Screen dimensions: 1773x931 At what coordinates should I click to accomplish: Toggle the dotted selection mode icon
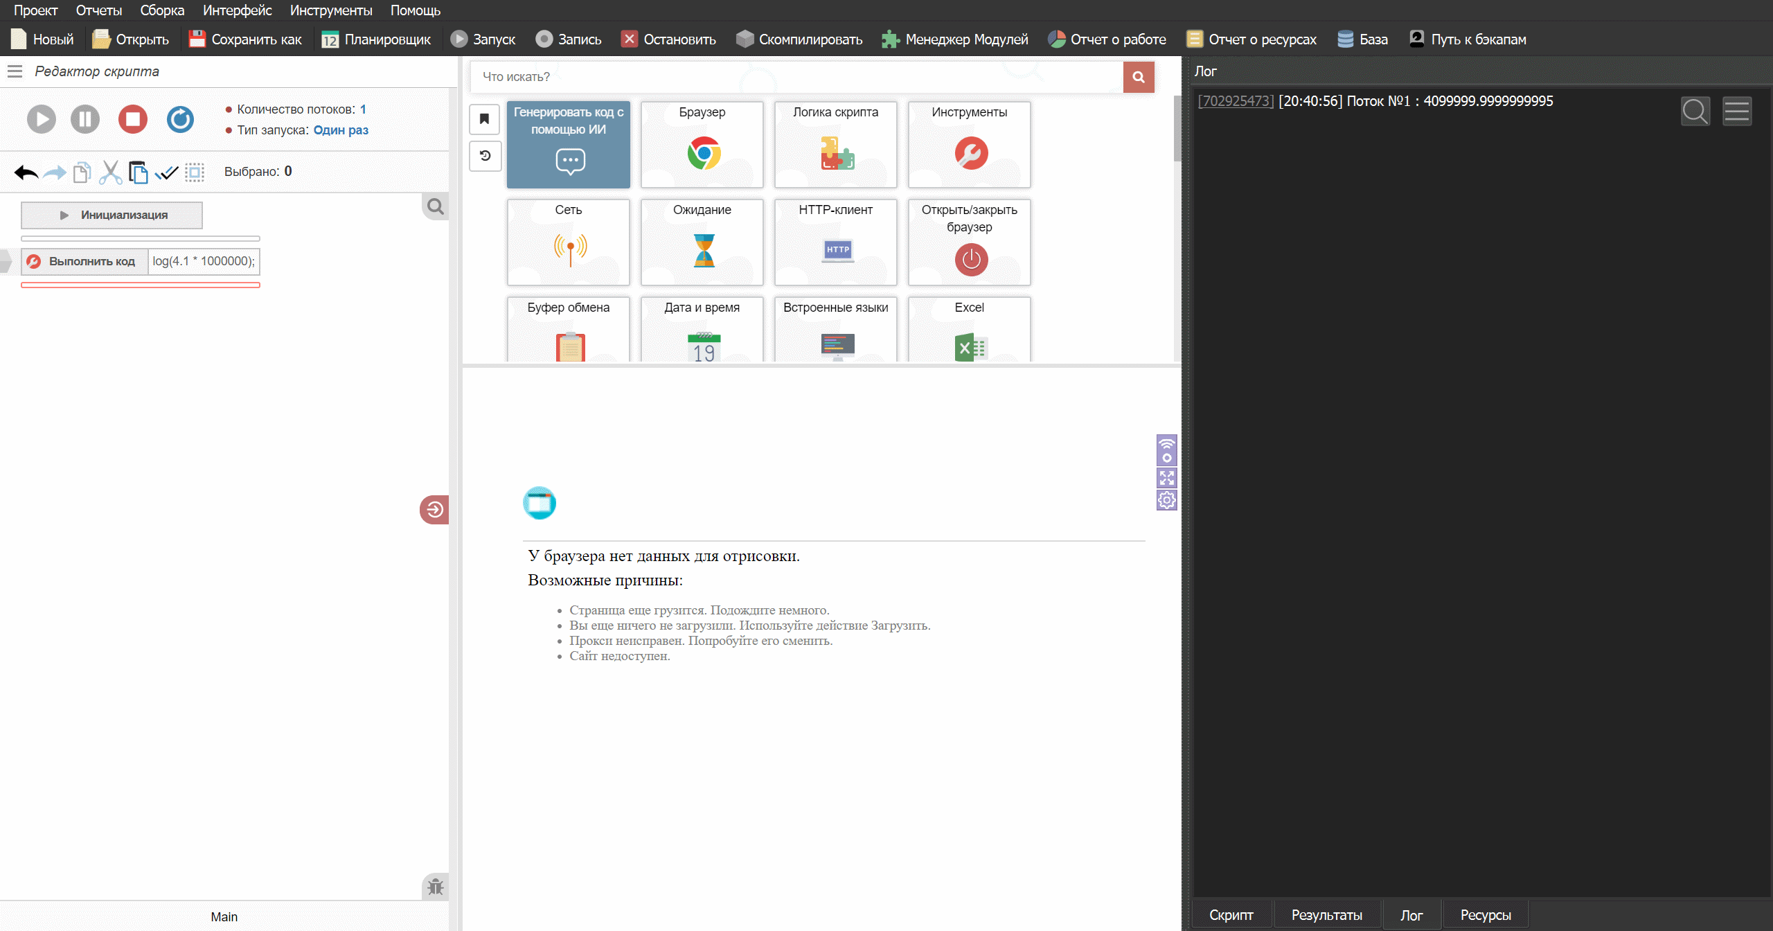195,172
